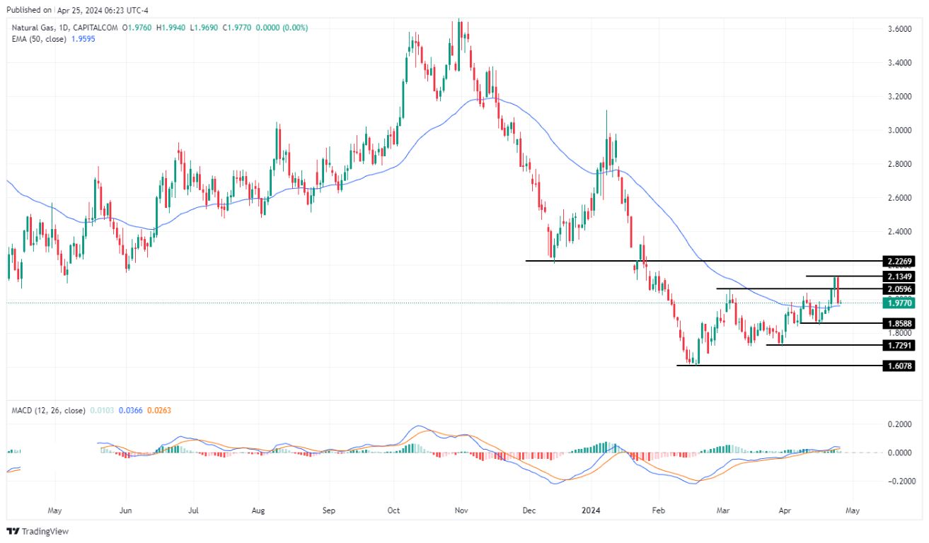Viewport: 929px width, 543px height.
Task: Click the CAPITALCOM exchange name in the legend
Action: (95, 28)
